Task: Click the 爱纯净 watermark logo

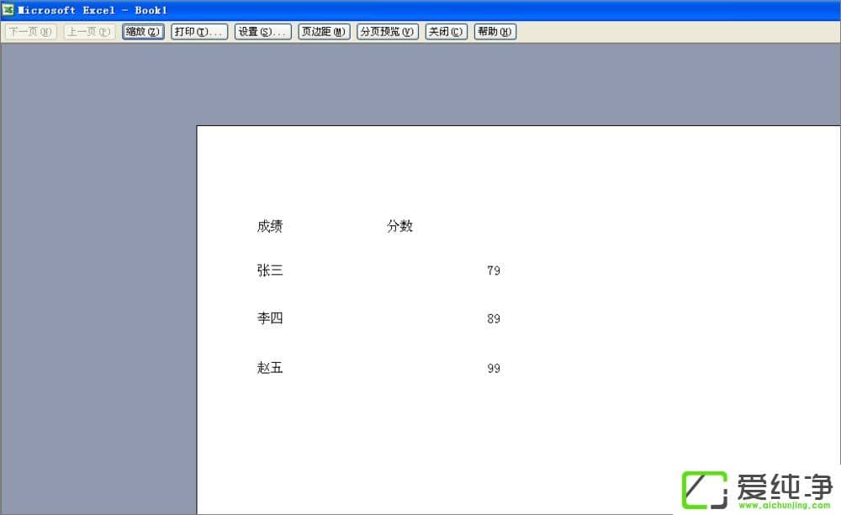Action: coord(757,490)
